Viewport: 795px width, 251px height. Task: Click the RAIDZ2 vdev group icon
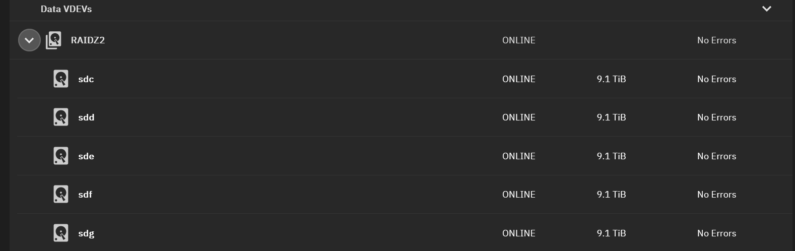(53, 40)
